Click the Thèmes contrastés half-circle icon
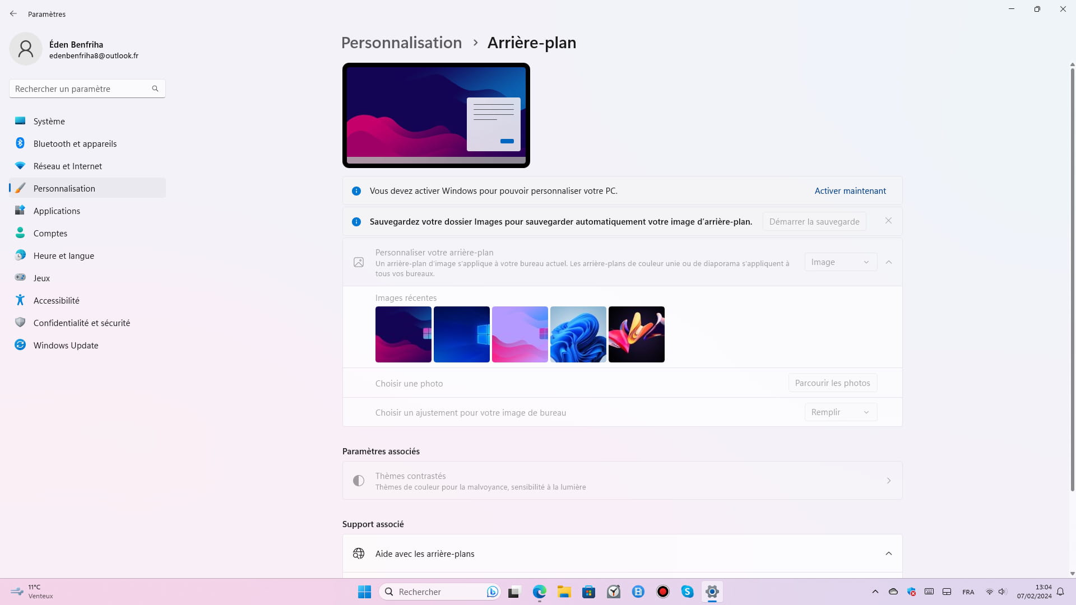Image resolution: width=1076 pixels, height=605 pixels. tap(359, 481)
